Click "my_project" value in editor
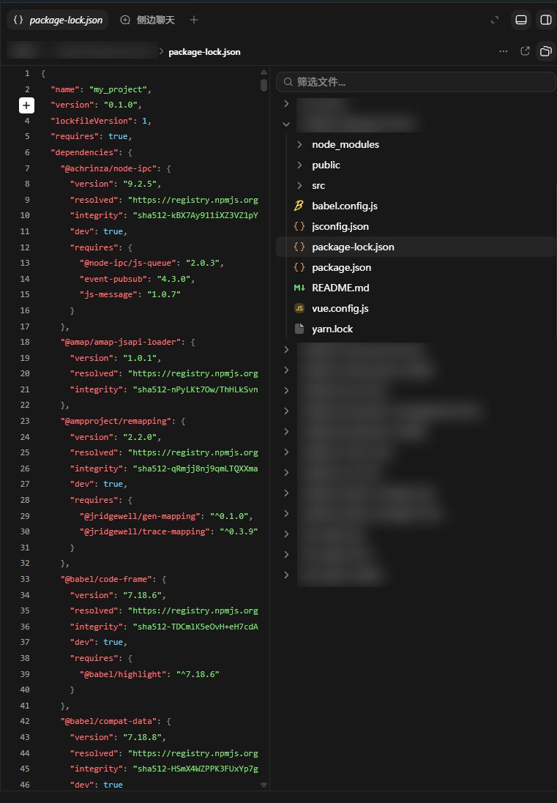557x803 pixels. tap(119, 89)
